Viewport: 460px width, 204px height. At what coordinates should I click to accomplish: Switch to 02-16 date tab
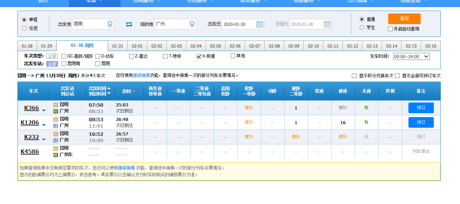point(431,46)
